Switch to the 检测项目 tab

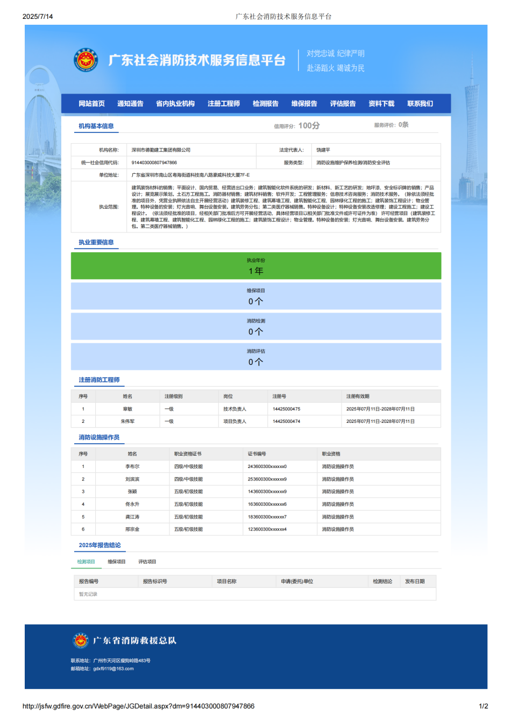(x=86, y=562)
